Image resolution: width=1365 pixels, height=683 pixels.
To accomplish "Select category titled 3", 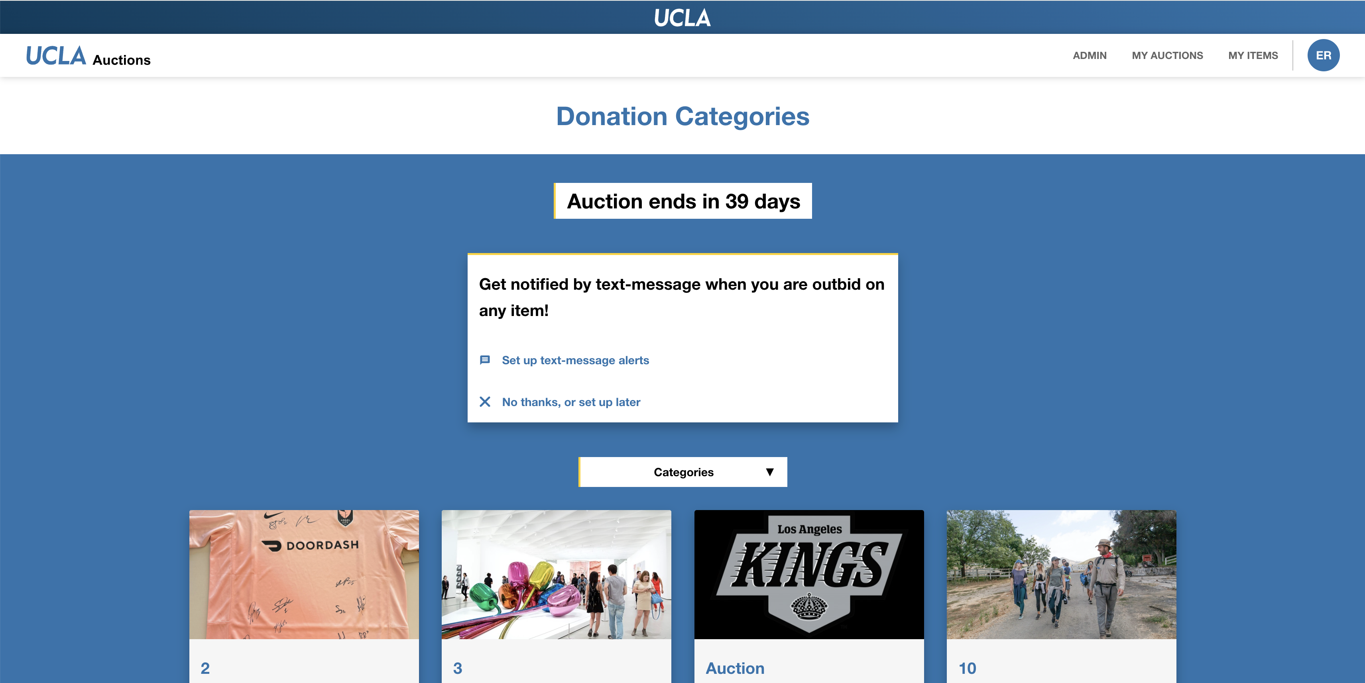I will 458,668.
